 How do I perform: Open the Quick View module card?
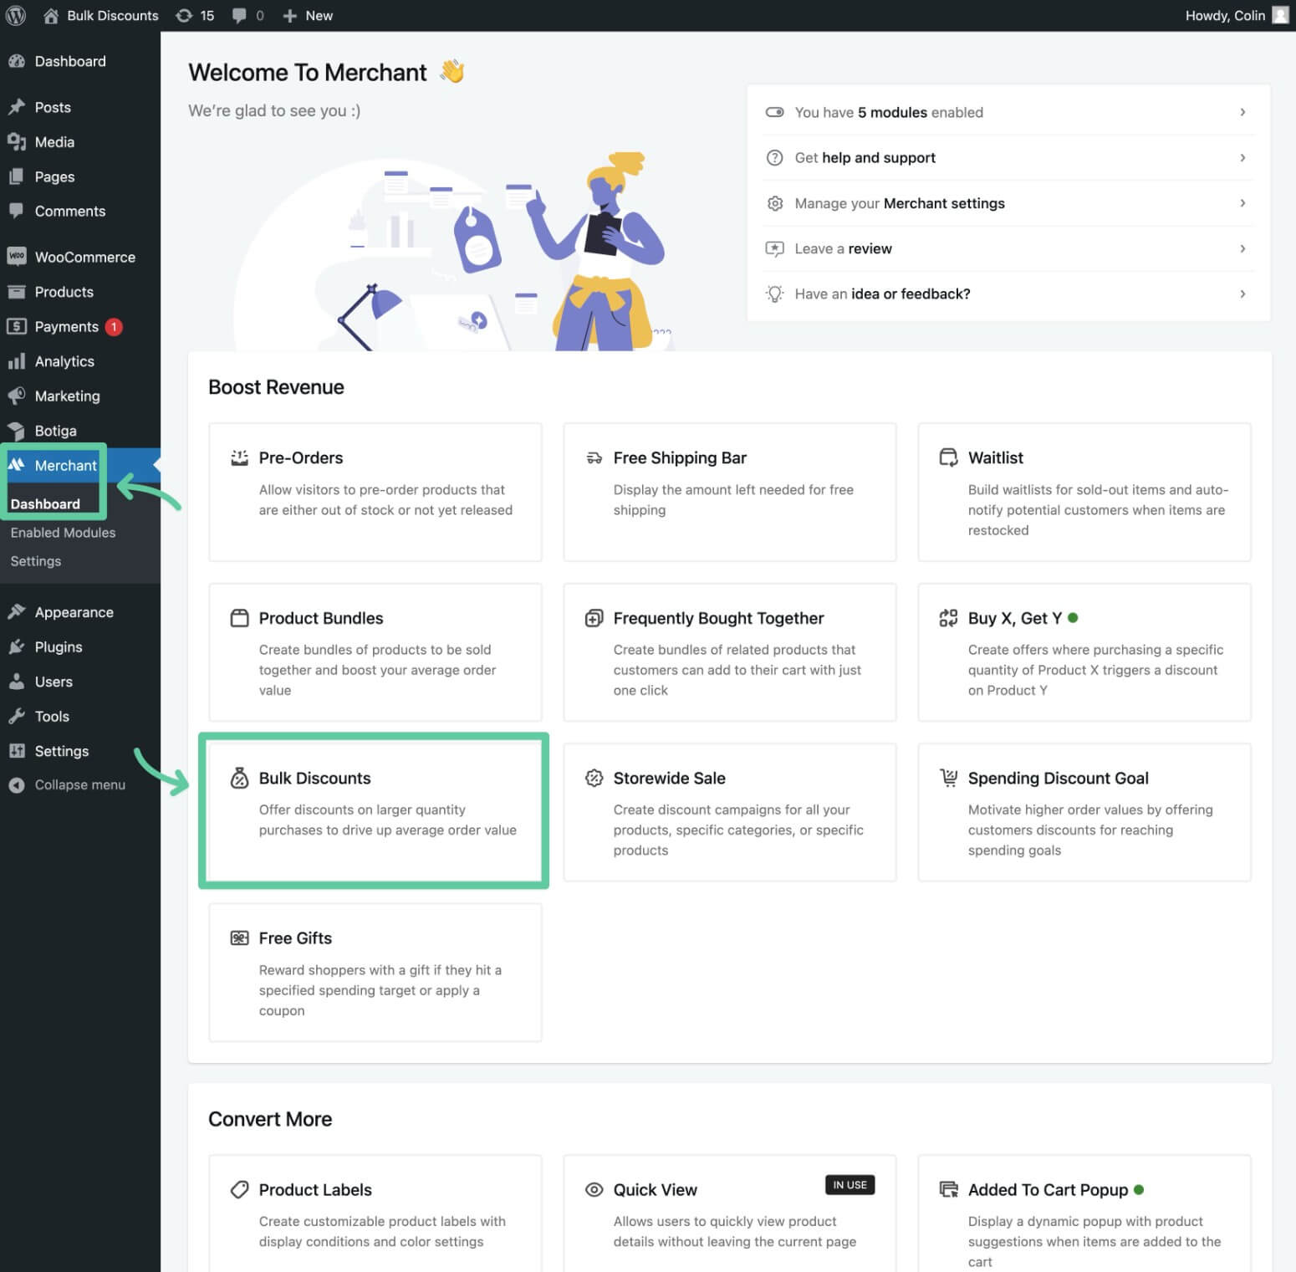[730, 1214]
